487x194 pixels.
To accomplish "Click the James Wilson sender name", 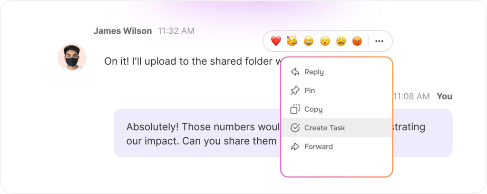I will [122, 31].
